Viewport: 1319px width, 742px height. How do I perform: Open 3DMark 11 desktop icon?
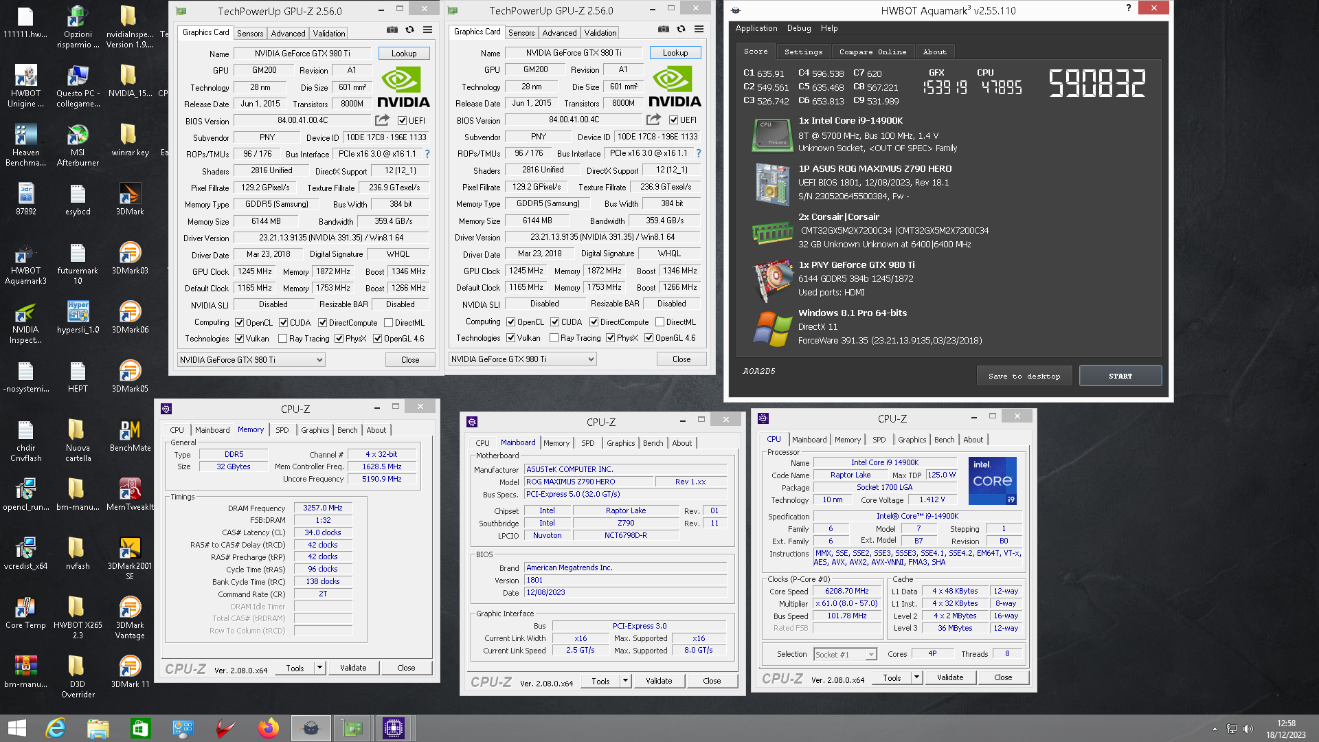point(130,673)
